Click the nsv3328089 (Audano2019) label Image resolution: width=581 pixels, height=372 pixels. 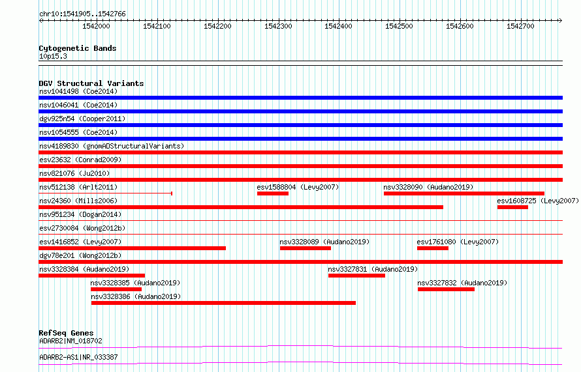click(324, 242)
